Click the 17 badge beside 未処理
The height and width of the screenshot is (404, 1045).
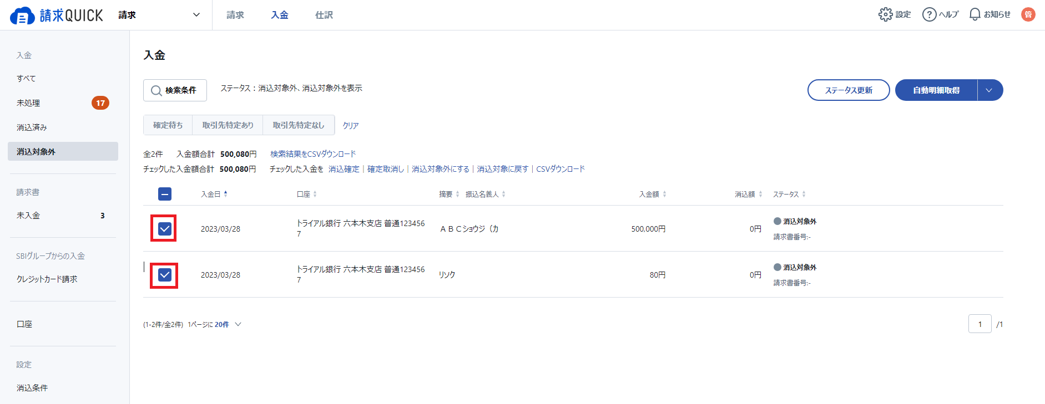100,103
